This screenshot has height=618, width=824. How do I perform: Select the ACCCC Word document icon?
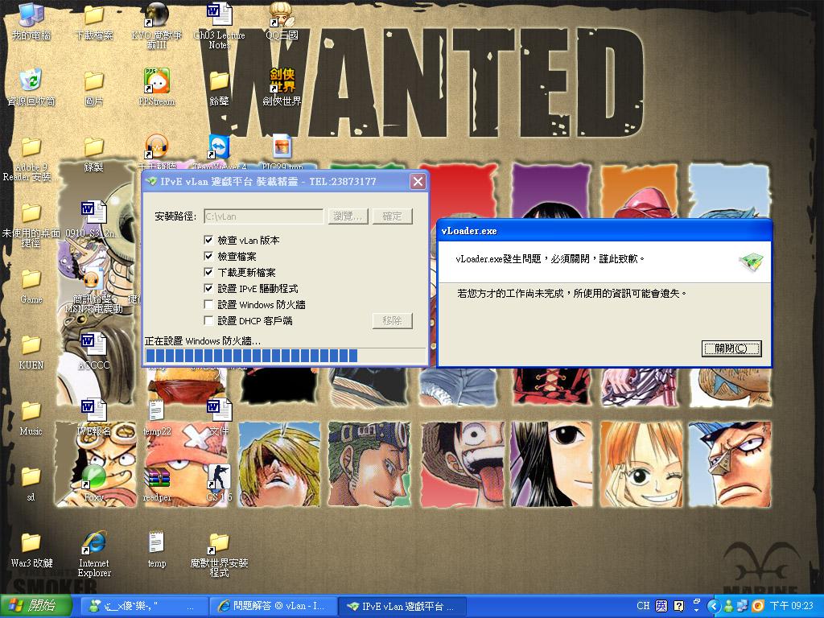[93, 351]
